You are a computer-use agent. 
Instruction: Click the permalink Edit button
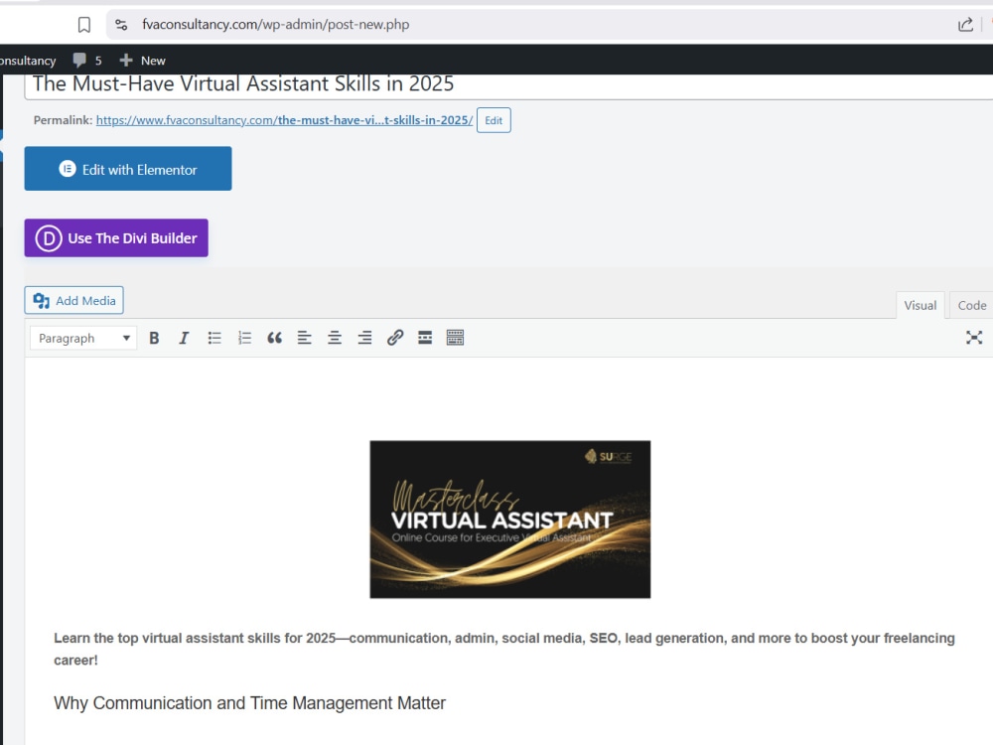click(494, 120)
